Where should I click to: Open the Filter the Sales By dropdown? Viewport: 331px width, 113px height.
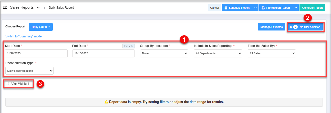click(272, 53)
